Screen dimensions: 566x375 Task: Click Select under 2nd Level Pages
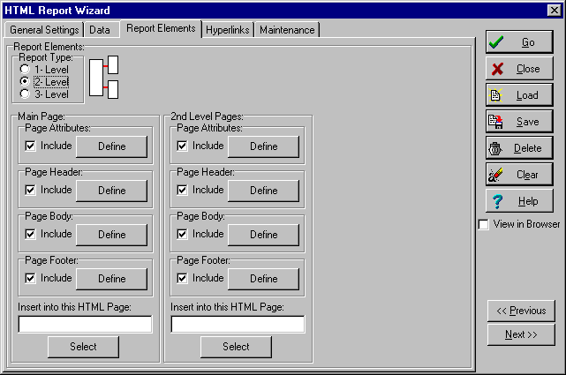tap(236, 347)
